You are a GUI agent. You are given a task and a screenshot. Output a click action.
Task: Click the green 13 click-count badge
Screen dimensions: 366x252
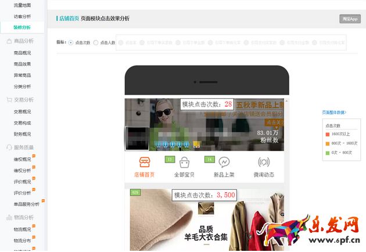pyautogui.click(x=170, y=159)
